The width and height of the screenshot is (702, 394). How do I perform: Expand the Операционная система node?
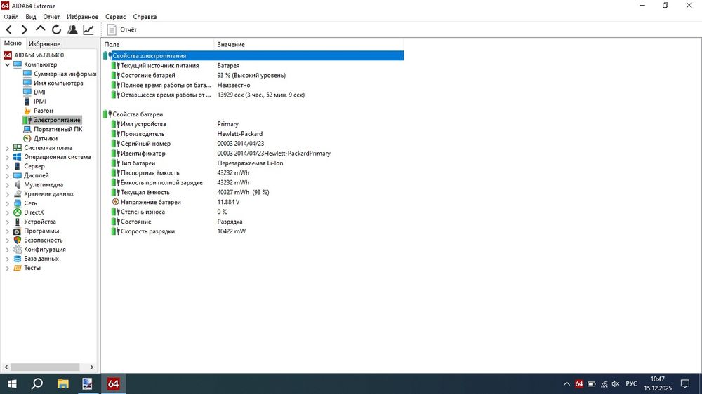coord(7,157)
